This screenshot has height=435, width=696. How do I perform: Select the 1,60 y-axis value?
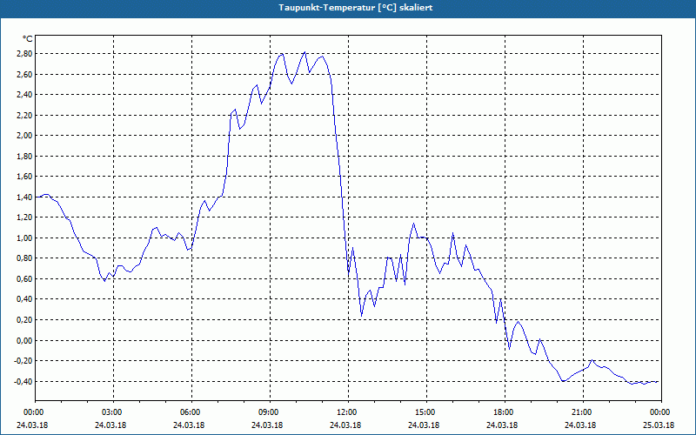pos(24,177)
